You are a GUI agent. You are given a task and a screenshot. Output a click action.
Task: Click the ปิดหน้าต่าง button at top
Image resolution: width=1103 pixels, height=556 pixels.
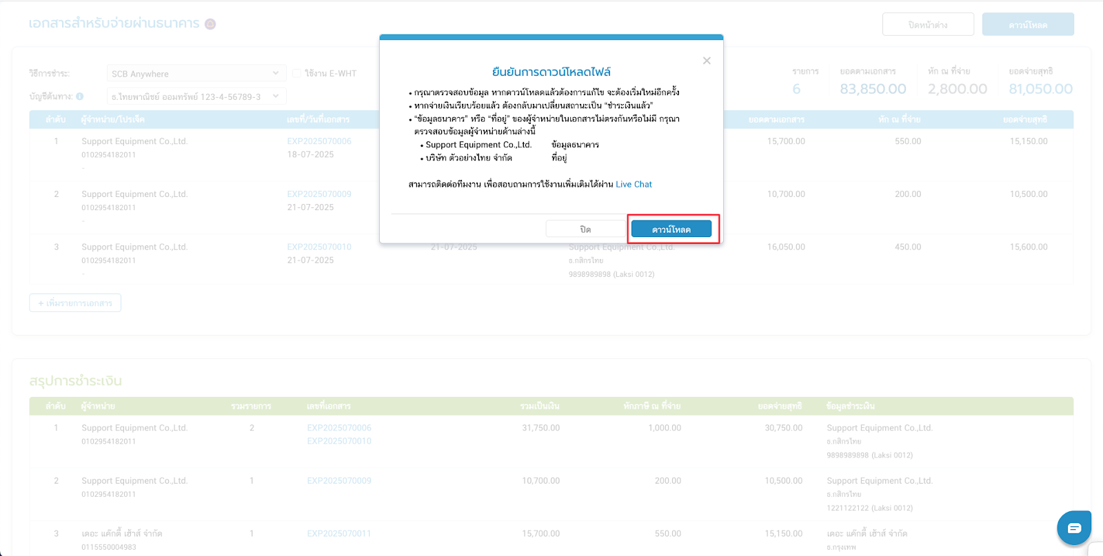tap(927, 25)
